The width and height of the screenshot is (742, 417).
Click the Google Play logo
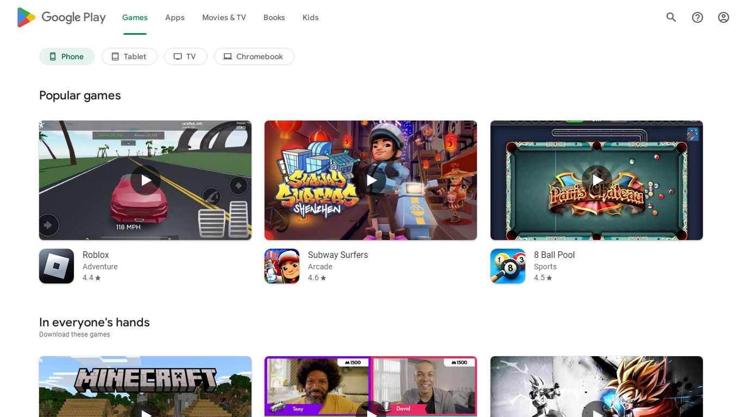[x=61, y=17]
